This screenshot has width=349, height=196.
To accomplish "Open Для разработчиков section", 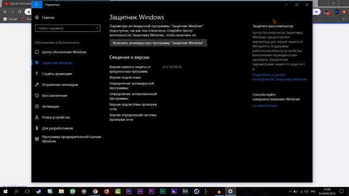I will (54, 128).
